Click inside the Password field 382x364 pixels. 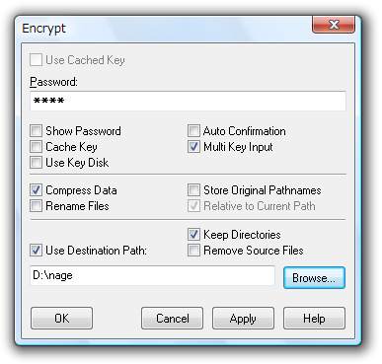point(188,101)
